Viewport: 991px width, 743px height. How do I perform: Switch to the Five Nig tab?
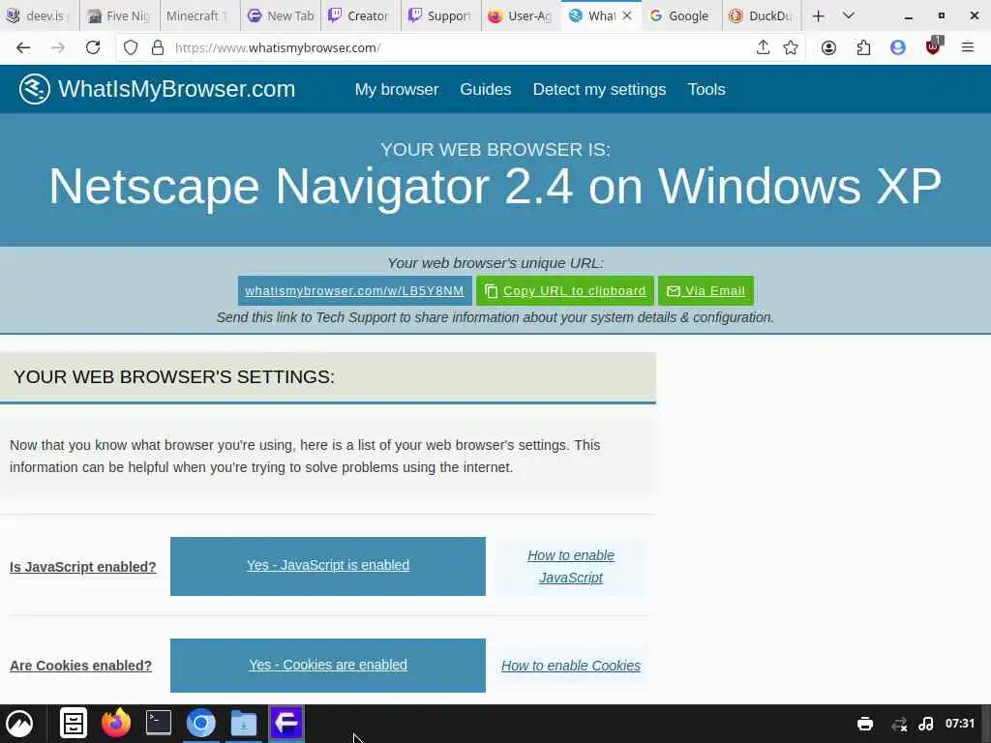pos(119,15)
